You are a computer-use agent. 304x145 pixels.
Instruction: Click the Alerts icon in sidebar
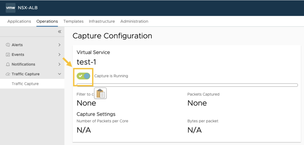(8, 45)
